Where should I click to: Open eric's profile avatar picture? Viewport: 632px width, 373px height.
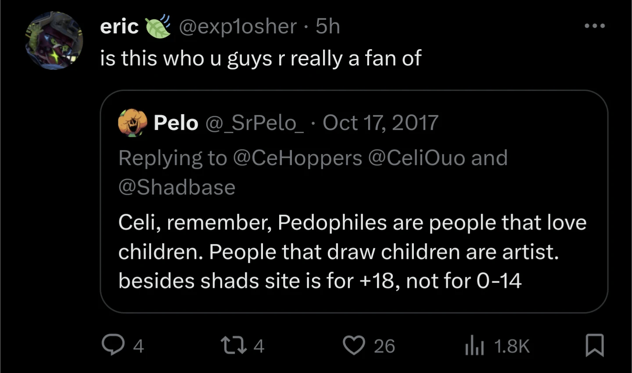(54, 41)
